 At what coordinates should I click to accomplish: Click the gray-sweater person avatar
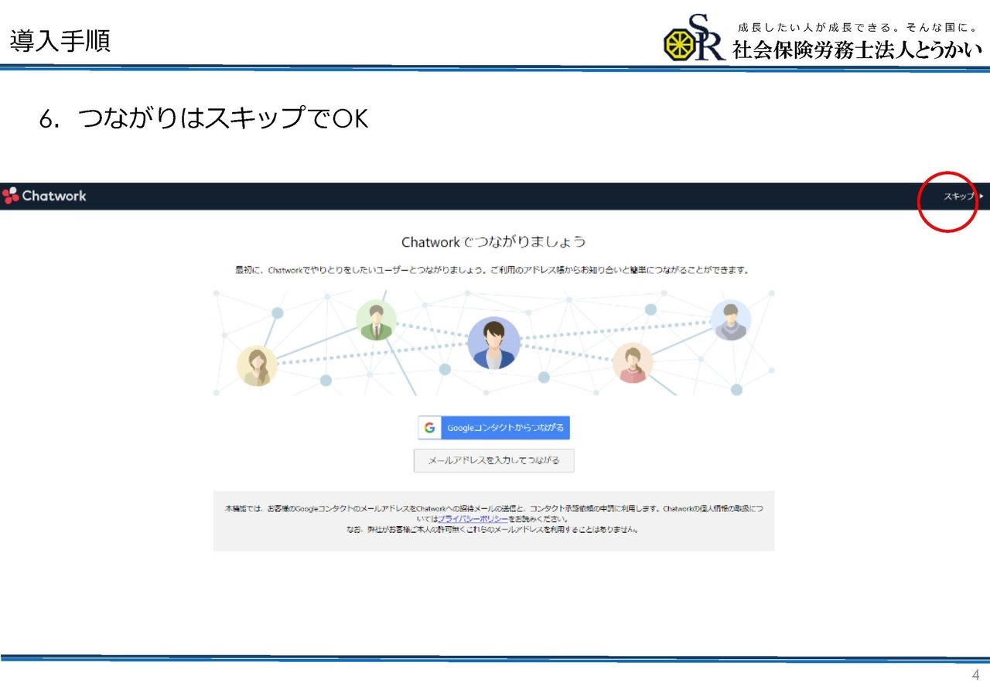[730, 320]
